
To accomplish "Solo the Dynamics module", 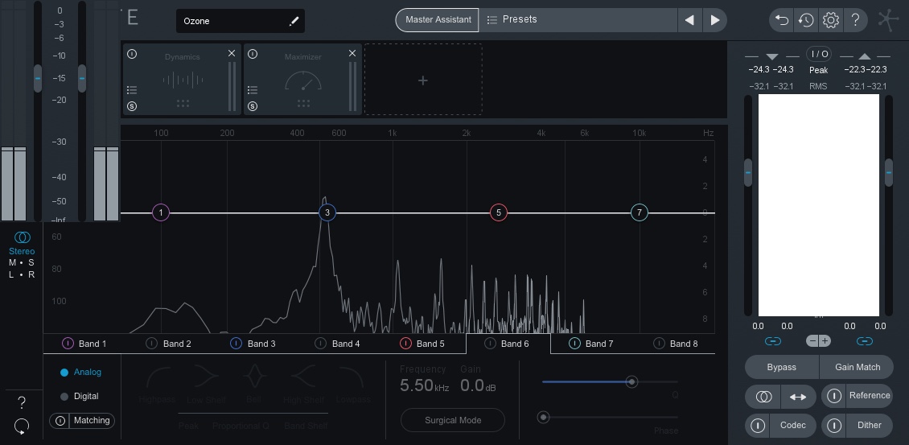I will coord(132,106).
